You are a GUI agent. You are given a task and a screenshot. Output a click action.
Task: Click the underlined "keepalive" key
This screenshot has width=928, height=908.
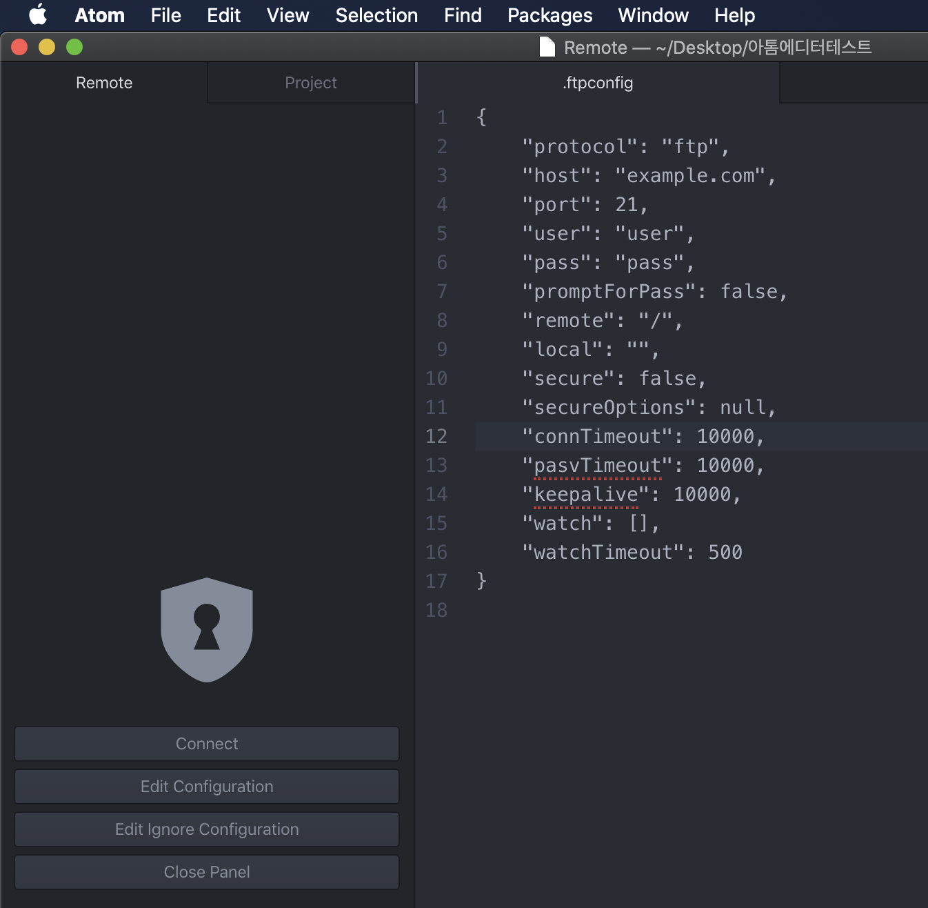pyautogui.click(x=586, y=495)
